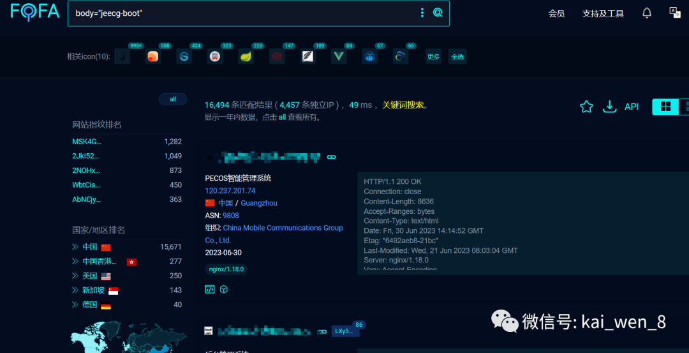Click the FOFA logo
The height and width of the screenshot is (353, 689).
click(x=34, y=12)
